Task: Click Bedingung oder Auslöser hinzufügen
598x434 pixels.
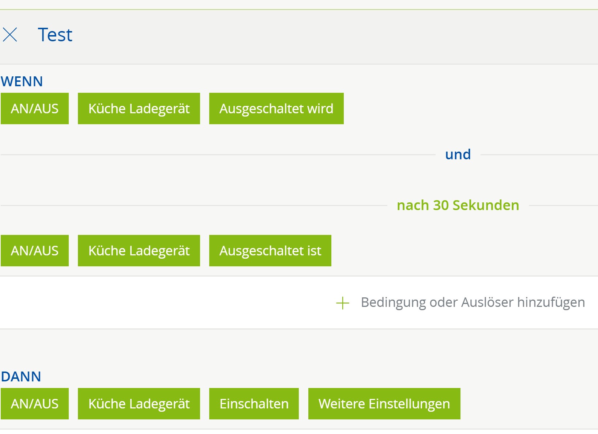Action: pos(473,302)
